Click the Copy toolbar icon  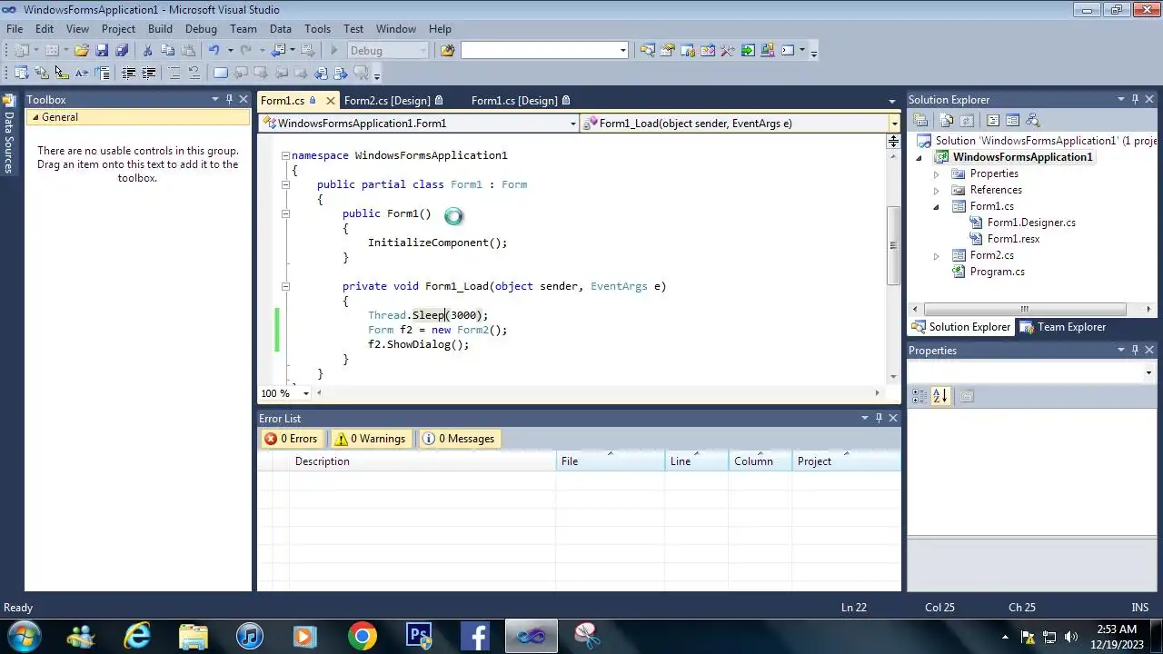167,51
